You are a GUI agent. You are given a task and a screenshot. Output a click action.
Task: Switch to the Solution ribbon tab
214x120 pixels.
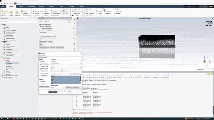pyautogui.click(x=41, y=6)
